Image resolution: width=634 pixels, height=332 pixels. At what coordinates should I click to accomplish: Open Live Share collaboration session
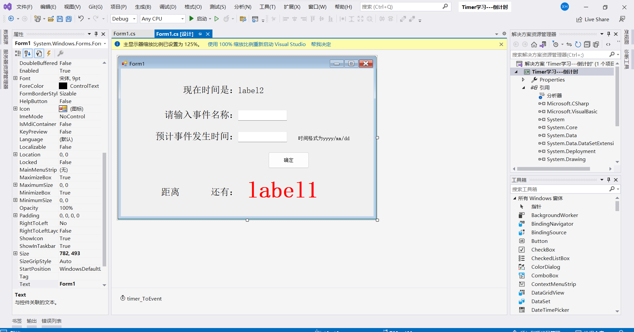click(593, 19)
